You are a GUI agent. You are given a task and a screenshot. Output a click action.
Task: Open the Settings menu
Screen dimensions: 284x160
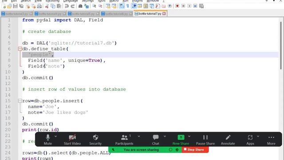click(88, 1)
